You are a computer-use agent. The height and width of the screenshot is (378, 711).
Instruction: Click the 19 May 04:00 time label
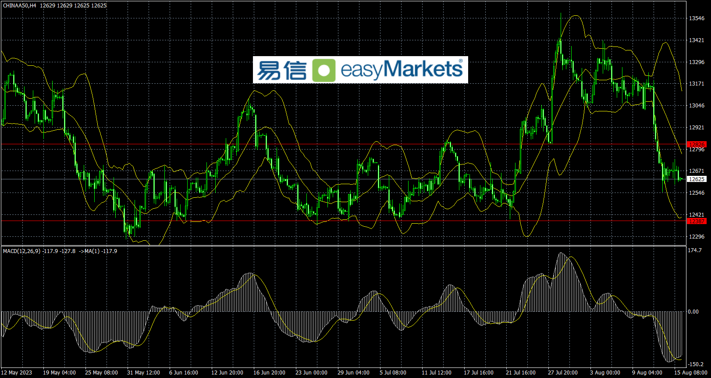point(59,373)
